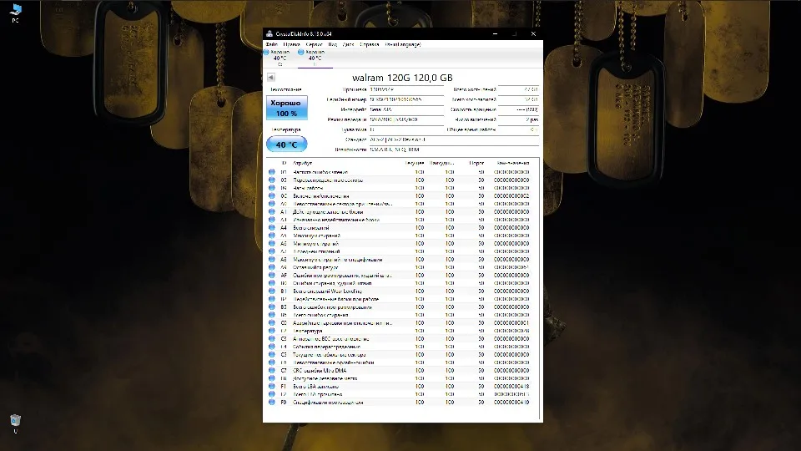Open the Recycle Bin desktop icon
The image size is (801, 451).
15,423
